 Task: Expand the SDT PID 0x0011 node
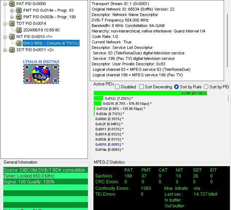5,50
